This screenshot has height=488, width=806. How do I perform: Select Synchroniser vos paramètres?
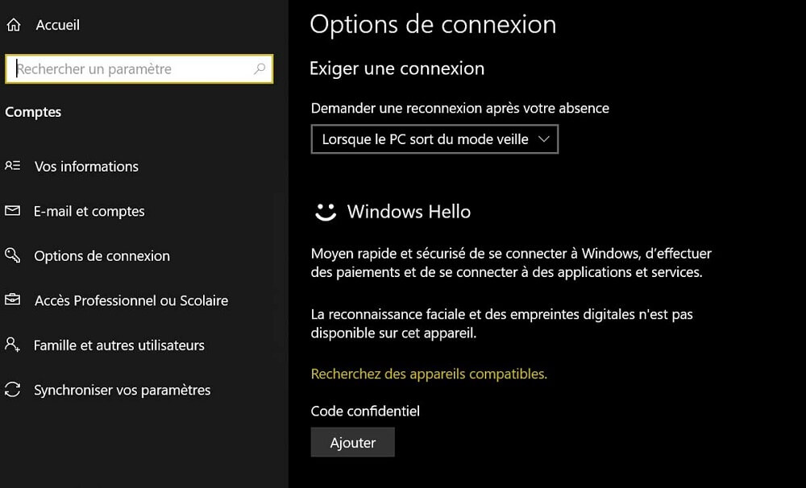click(x=121, y=391)
